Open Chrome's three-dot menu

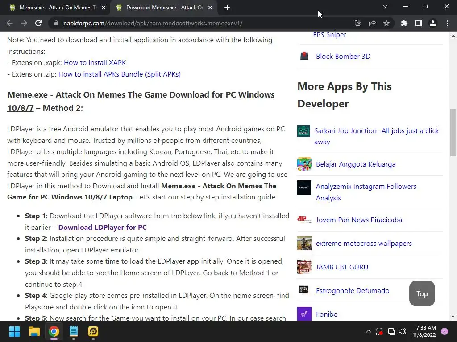point(447,23)
